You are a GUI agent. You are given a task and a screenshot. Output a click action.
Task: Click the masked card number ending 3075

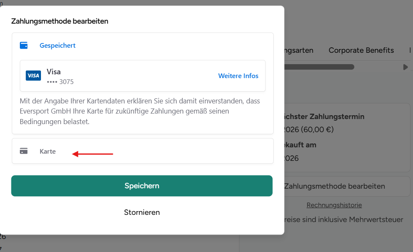(60, 82)
